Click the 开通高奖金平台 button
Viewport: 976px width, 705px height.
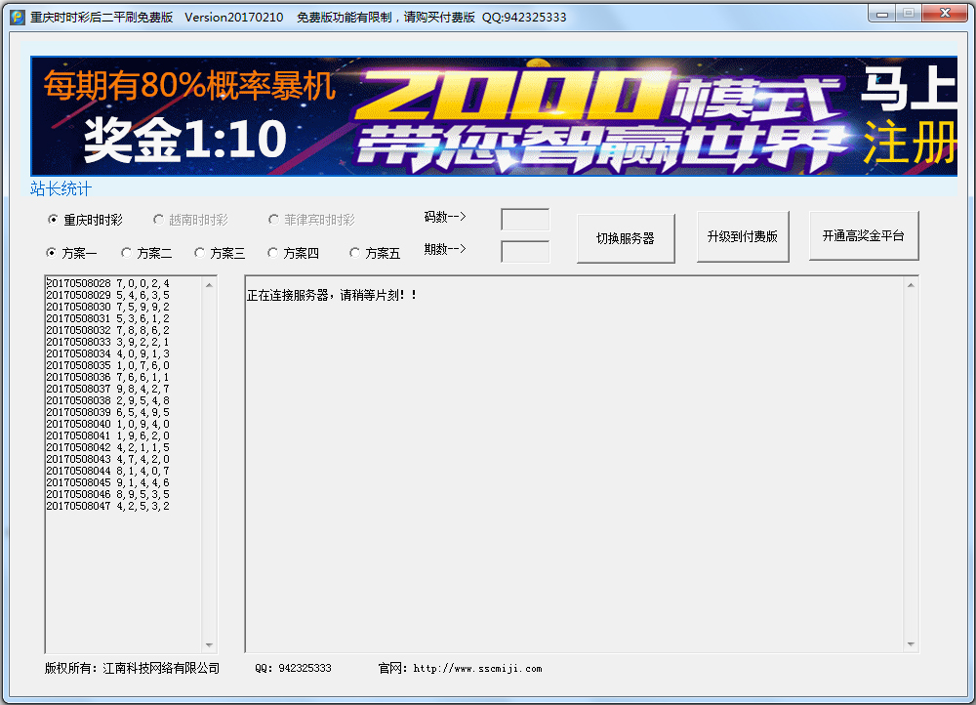pyautogui.click(x=864, y=235)
